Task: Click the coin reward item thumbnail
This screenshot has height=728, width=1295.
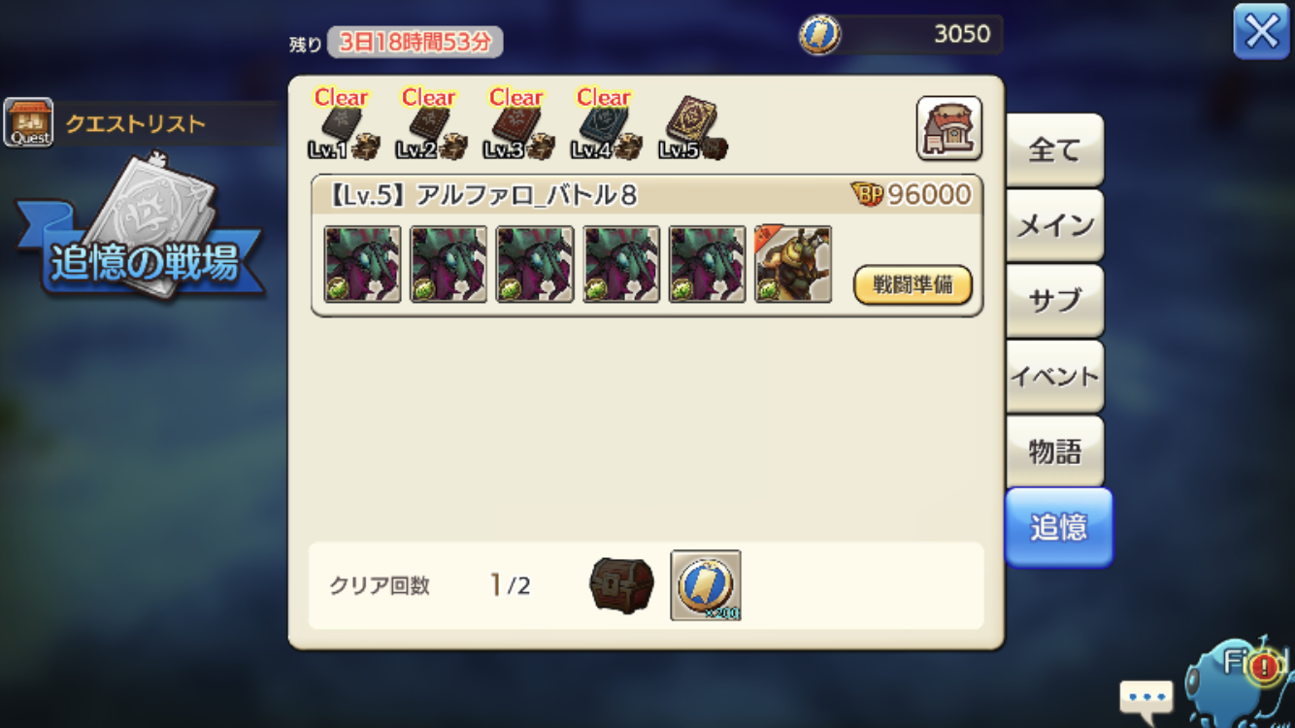Action: click(706, 585)
